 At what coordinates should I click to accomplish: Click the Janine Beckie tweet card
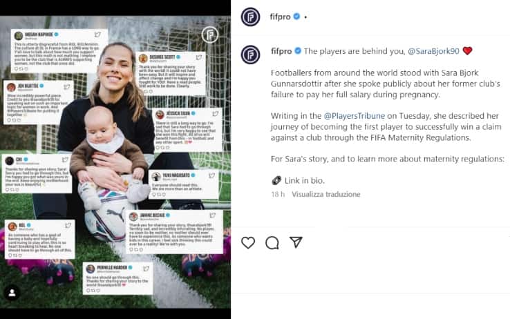coord(174,231)
